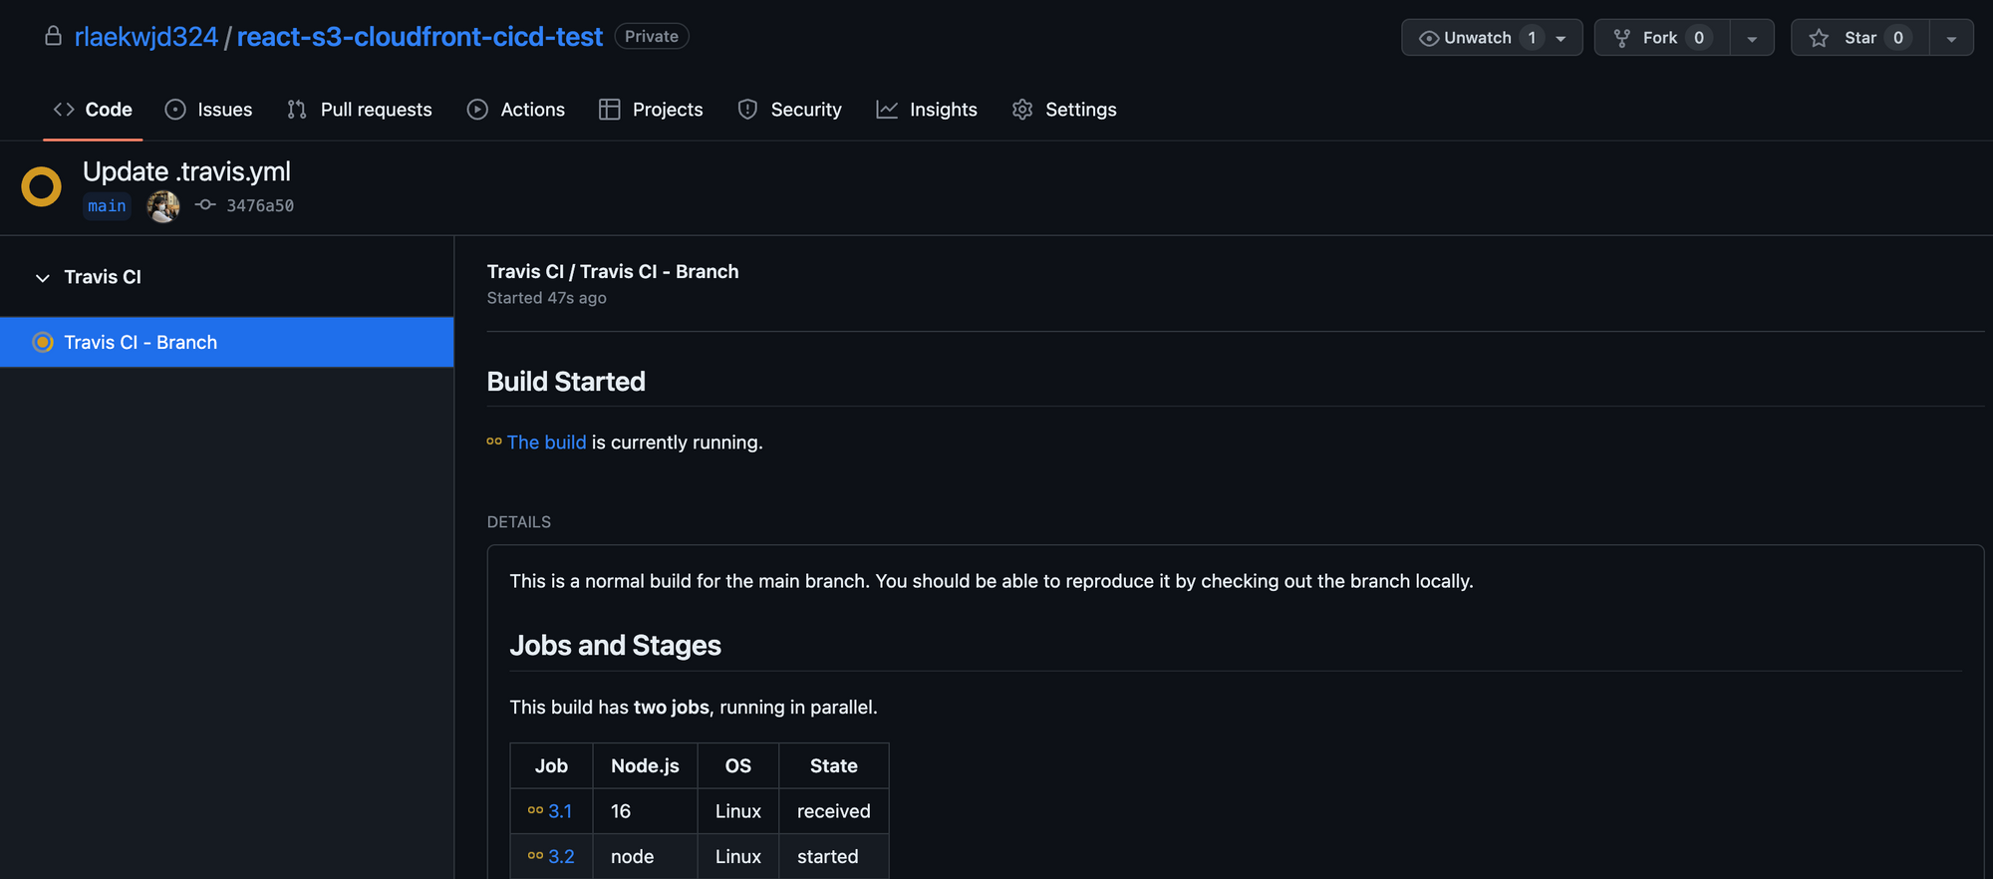Collapse the Travis CI checks group

pyautogui.click(x=42, y=278)
